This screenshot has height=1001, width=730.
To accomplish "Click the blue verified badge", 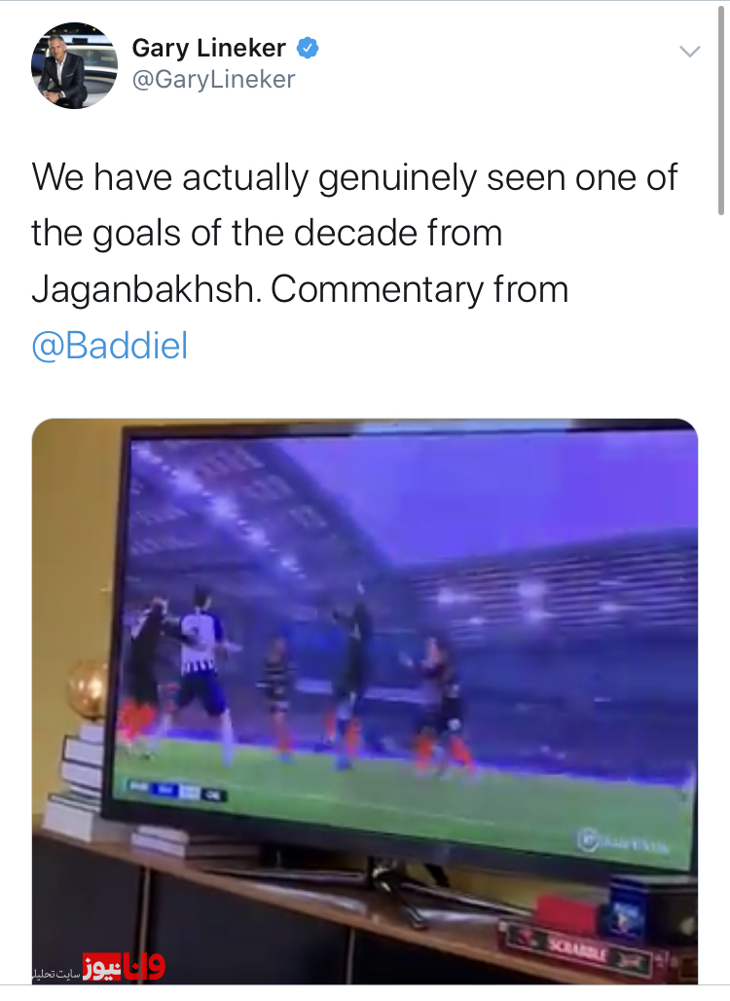I will tap(308, 49).
